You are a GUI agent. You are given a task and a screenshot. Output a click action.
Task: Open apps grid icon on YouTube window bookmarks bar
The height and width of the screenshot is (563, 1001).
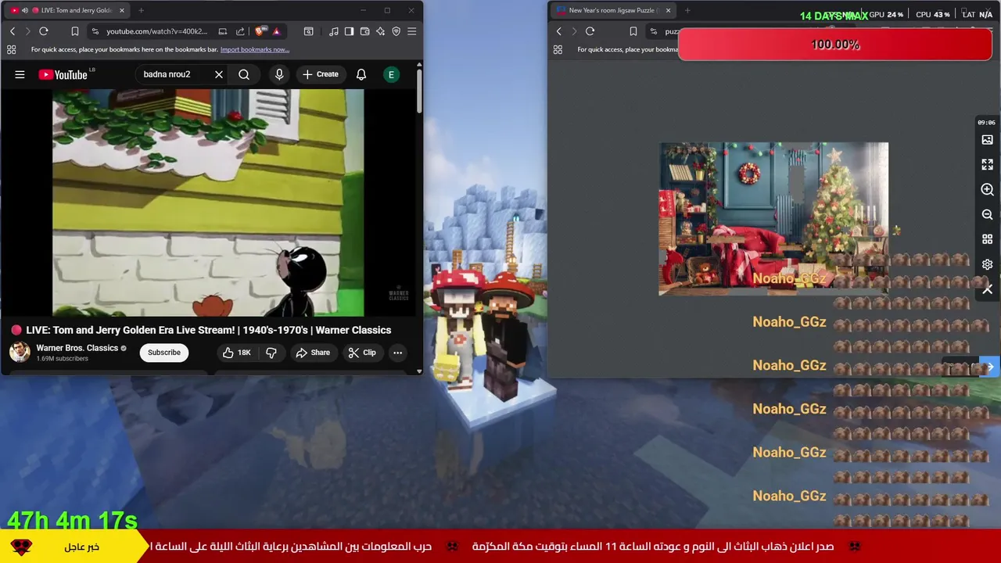(11, 49)
